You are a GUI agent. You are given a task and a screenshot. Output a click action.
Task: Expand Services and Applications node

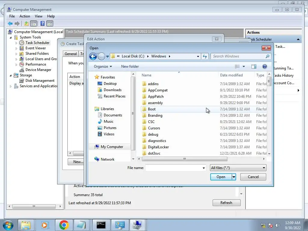(x=11, y=86)
